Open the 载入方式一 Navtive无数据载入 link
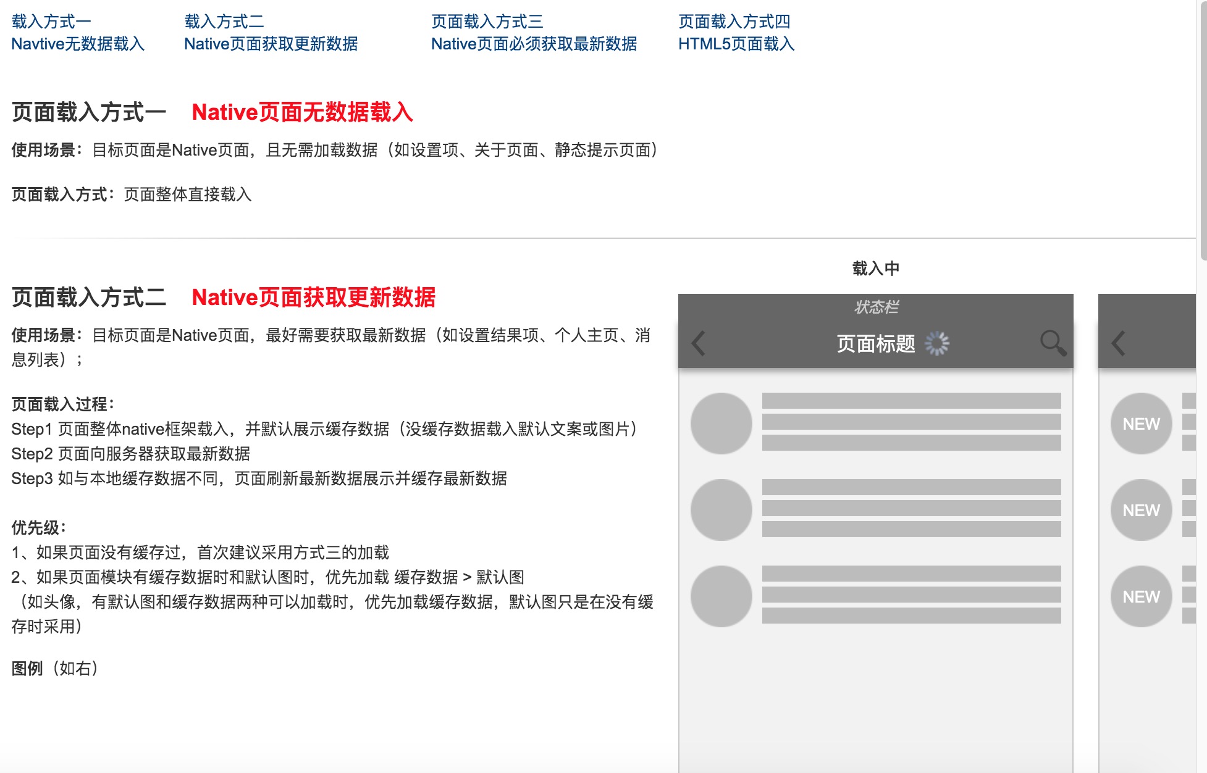The image size is (1207, 773). click(78, 33)
